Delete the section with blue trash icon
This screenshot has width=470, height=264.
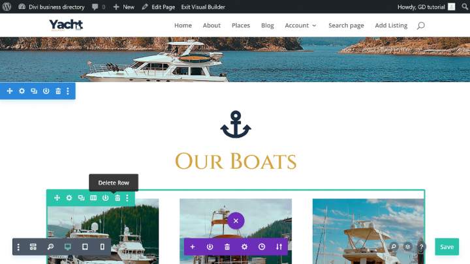58,91
